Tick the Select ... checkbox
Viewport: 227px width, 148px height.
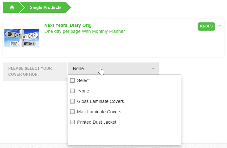pyautogui.click(x=72, y=80)
